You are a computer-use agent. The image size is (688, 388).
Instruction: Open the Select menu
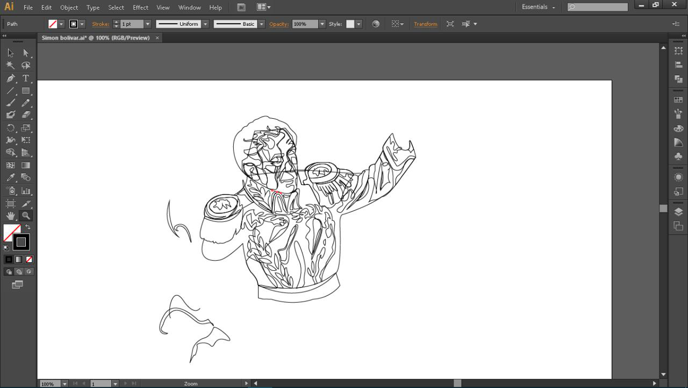click(116, 8)
